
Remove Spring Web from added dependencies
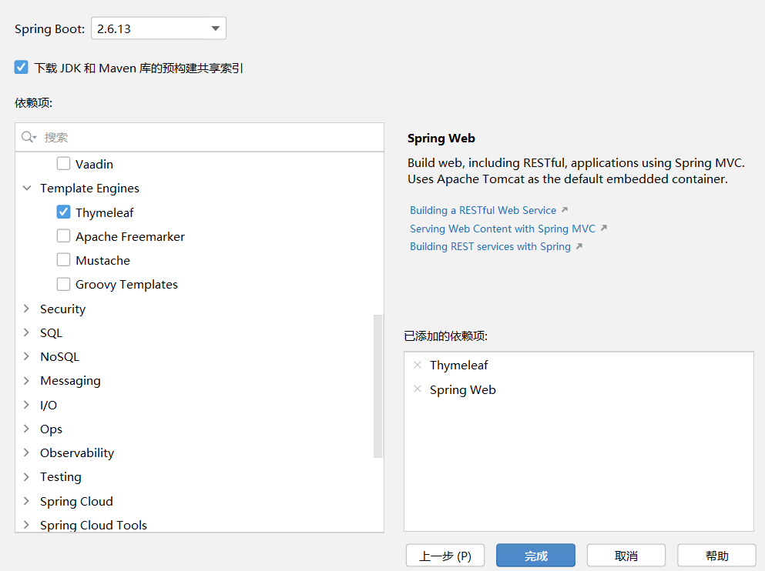pyautogui.click(x=418, y=389)
